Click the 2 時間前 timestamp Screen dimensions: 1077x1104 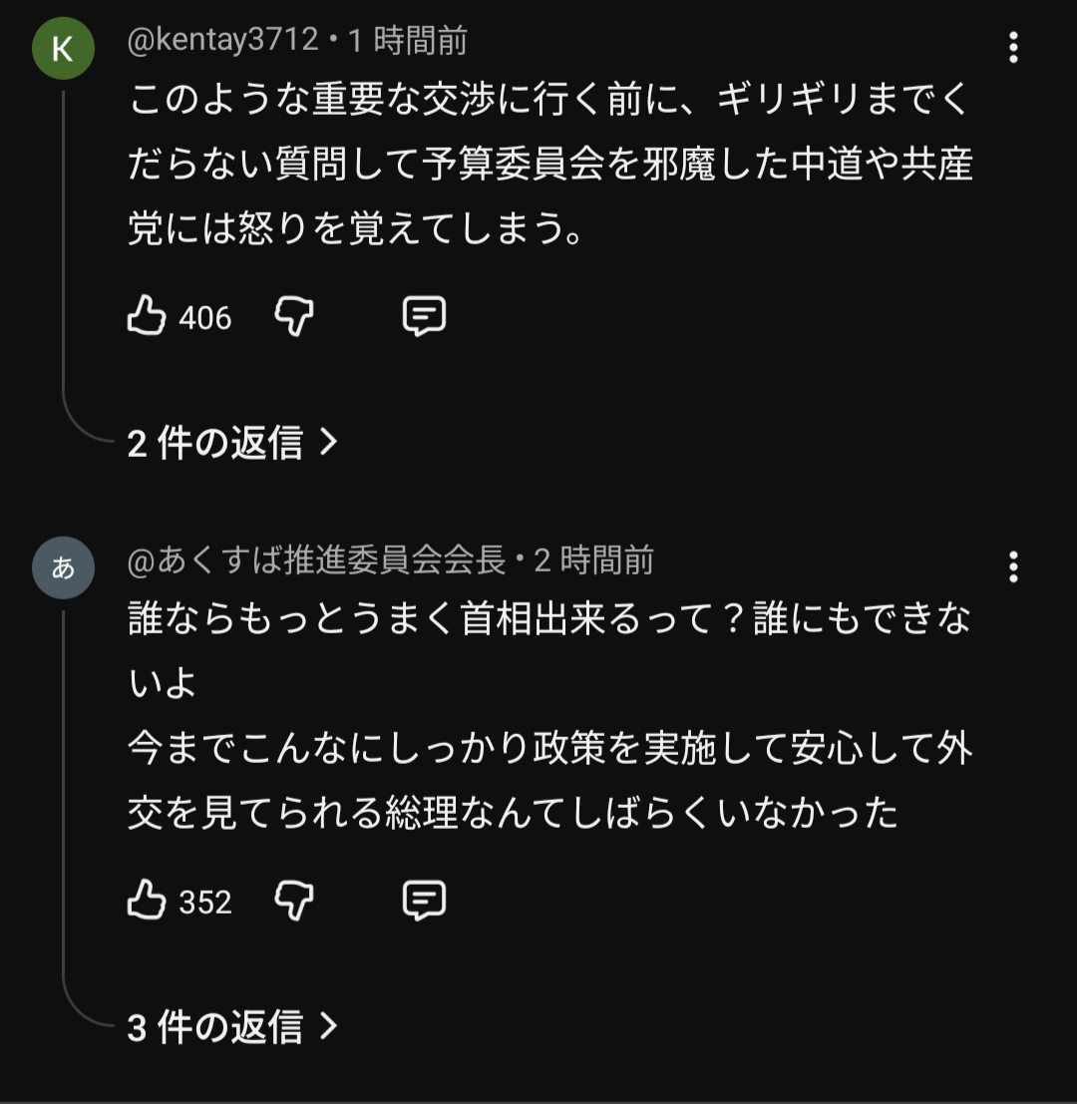pos(594,560)
